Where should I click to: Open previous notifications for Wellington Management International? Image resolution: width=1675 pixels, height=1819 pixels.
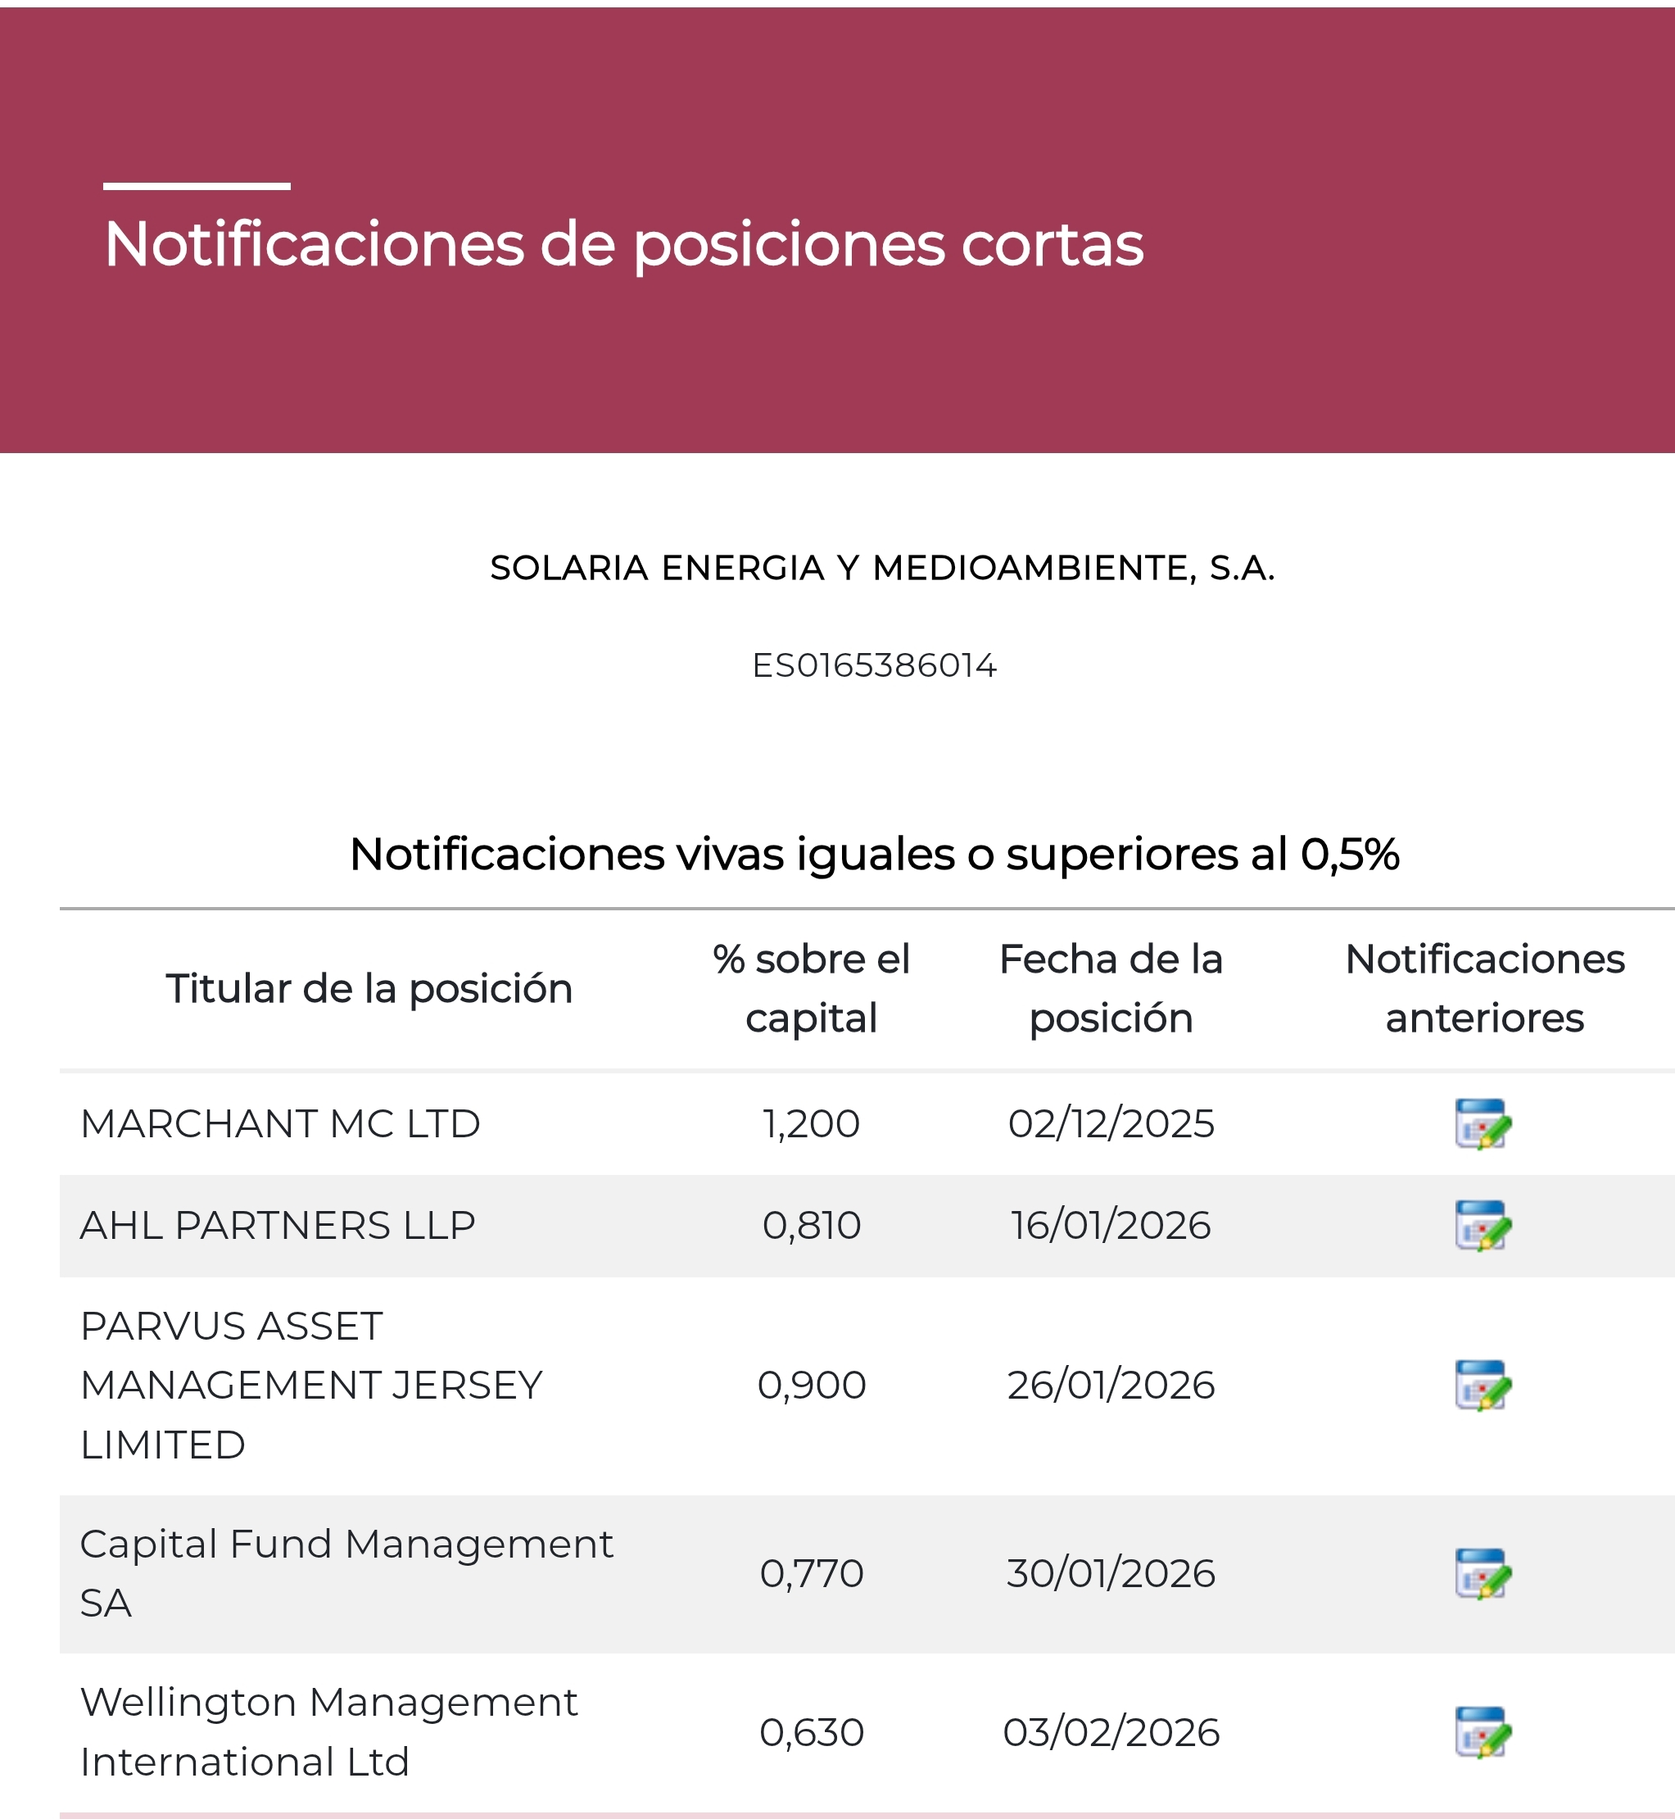coord(1482,1732)
